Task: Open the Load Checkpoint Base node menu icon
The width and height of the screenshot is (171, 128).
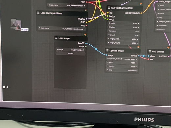Action: pyautogui.click(x=38, y=13)
